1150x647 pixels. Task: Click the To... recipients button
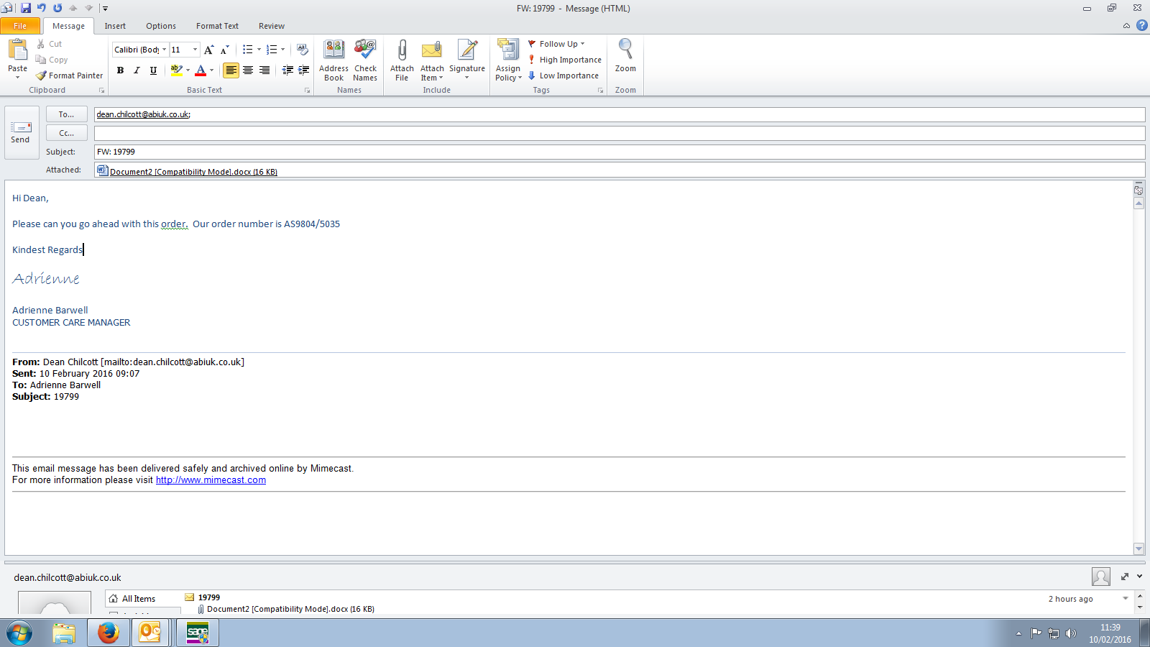pyautogui.click(x=66, y=114)
